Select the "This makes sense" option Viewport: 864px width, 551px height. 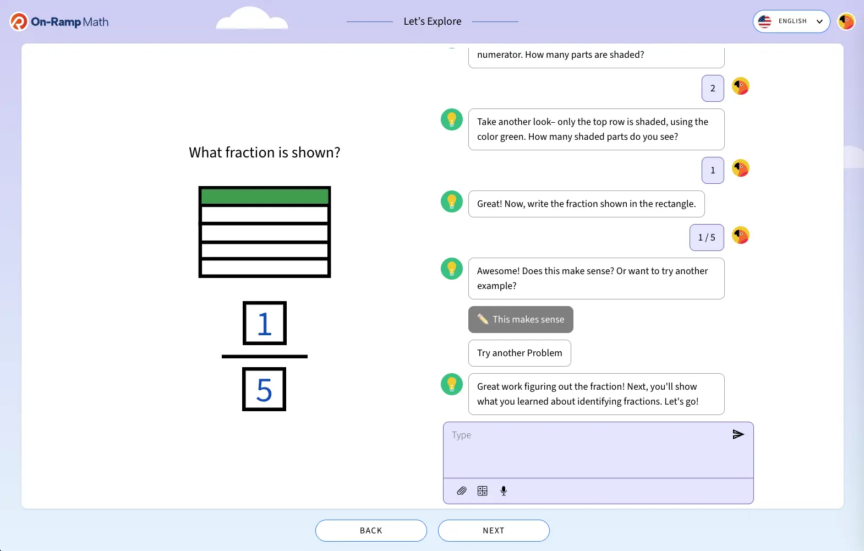[521, 320]
